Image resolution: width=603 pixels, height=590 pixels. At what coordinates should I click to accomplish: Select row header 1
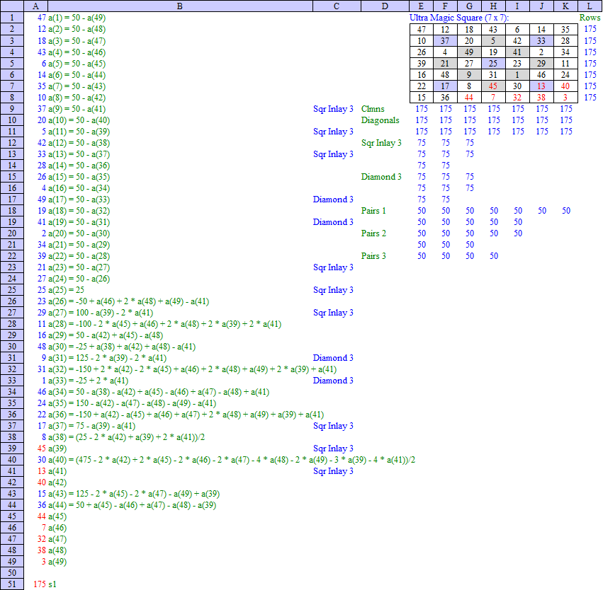(x=12, y=18)
